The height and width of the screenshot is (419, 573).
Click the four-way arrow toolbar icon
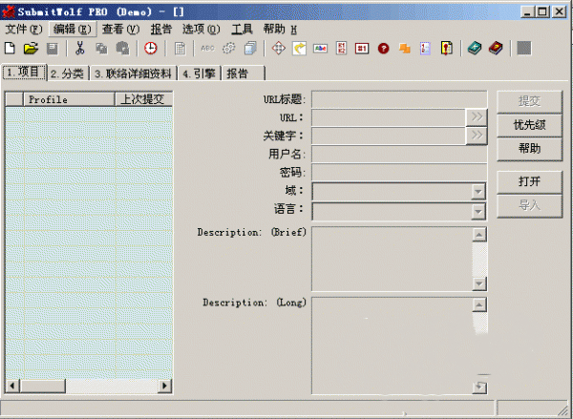[x=279, y=48]
